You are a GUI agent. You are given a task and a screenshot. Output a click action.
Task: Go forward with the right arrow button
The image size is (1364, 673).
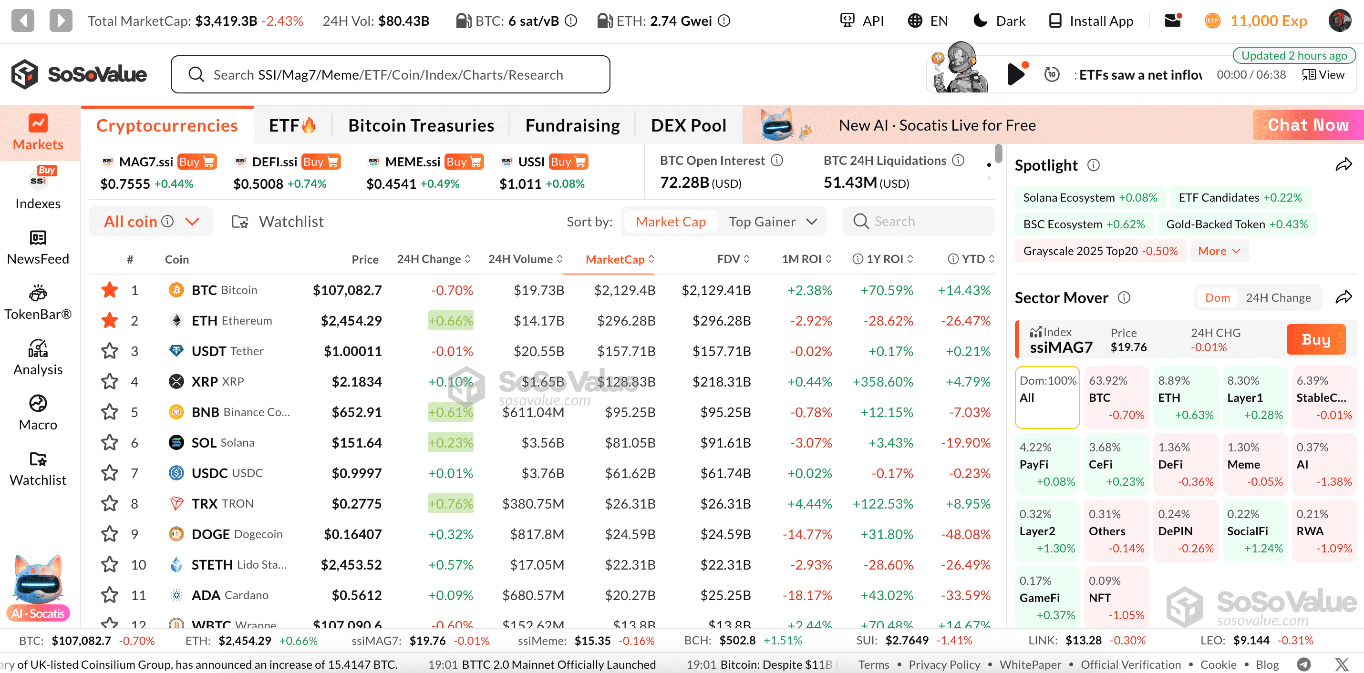coord(61,20)
